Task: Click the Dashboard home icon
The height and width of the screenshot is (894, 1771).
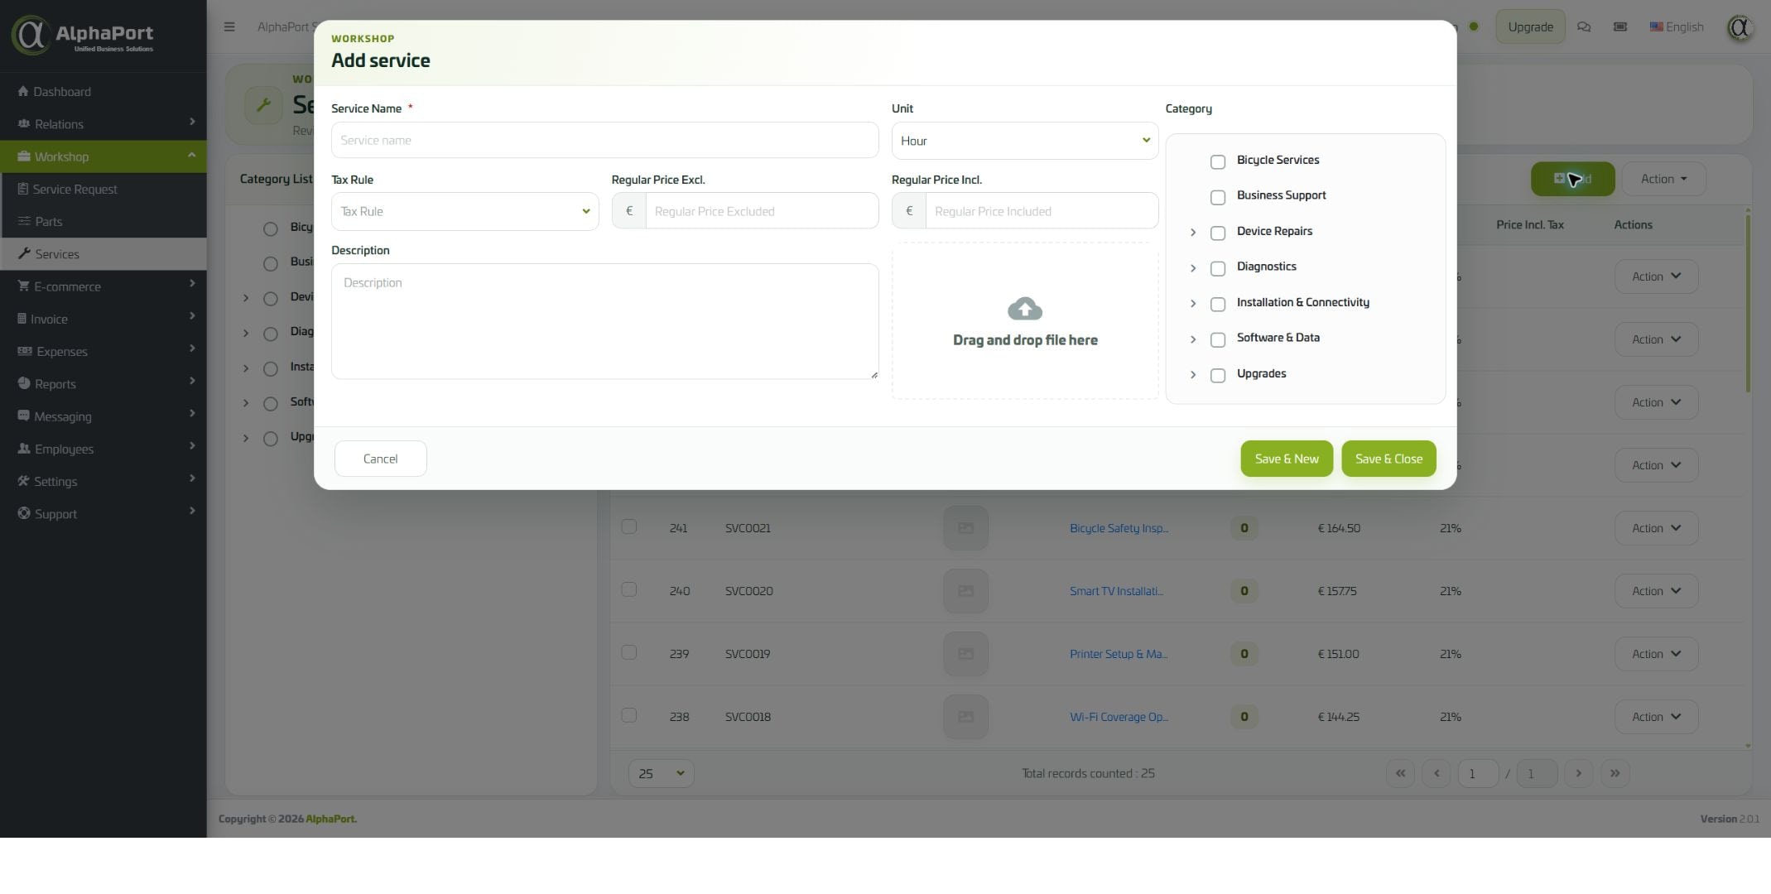Action: point(23,91)
